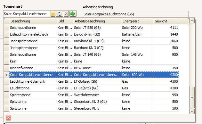Click the LT-Sofunk (G6) cell

coord(97,81)
